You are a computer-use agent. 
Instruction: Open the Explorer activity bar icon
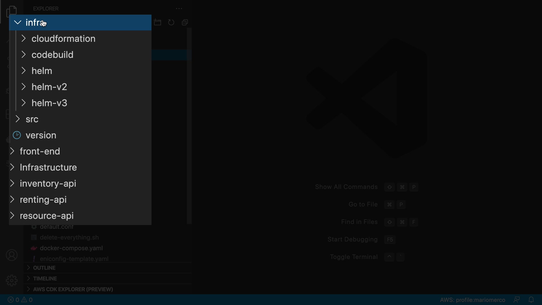(12, 11)
